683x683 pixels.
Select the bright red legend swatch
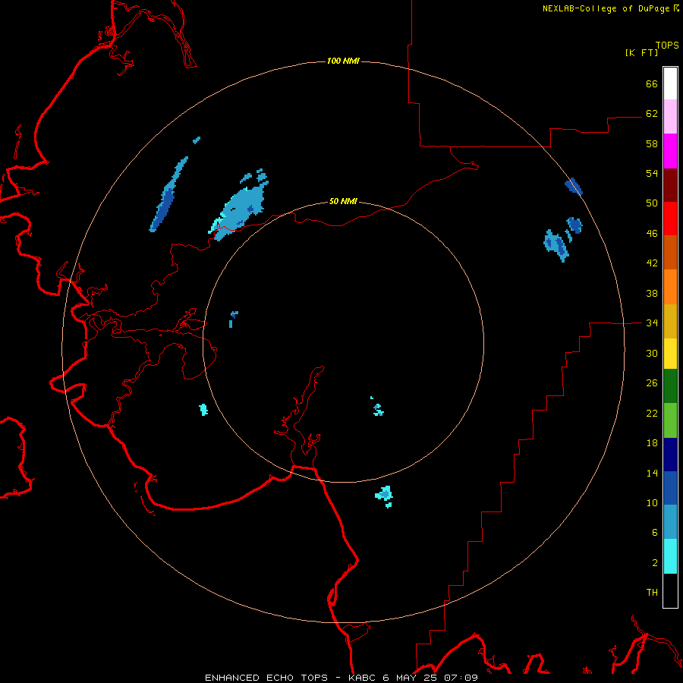click(670, 219)
